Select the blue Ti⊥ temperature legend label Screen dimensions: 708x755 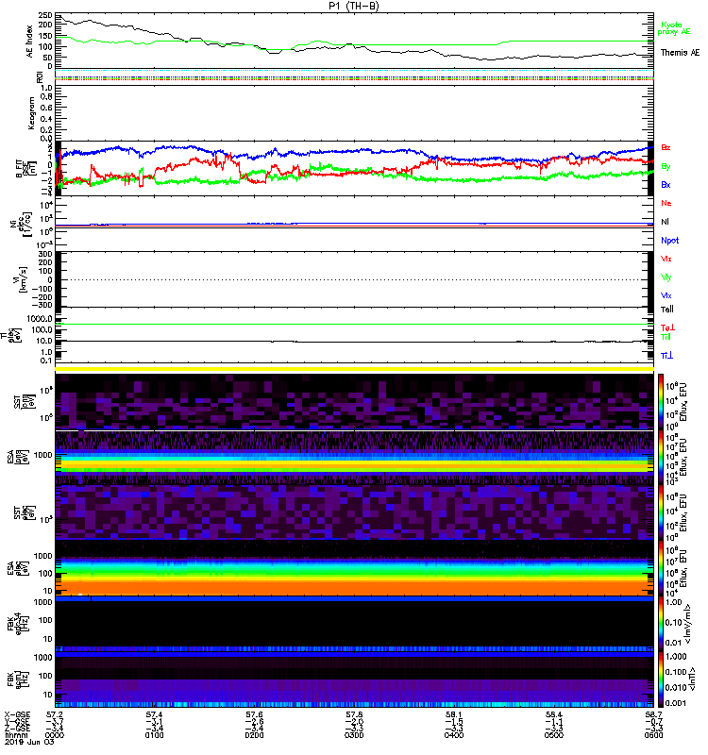666,356
